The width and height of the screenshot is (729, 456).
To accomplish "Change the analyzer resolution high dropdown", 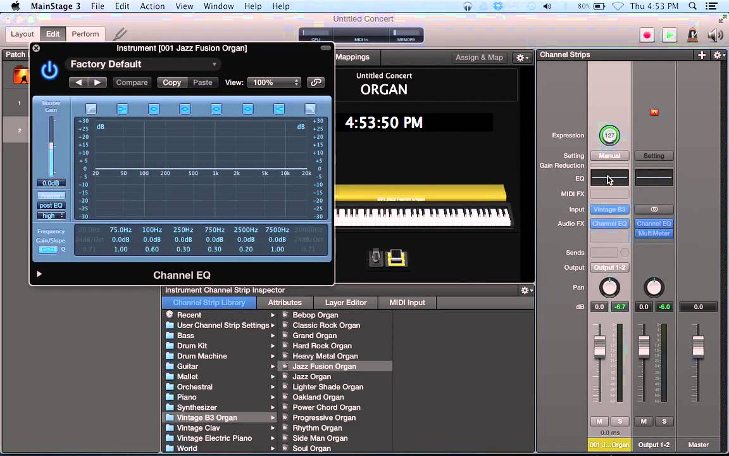I will pyautogui.click(x=51, y=215).
